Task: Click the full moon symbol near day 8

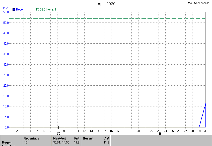Action: (x=59, y=133)
